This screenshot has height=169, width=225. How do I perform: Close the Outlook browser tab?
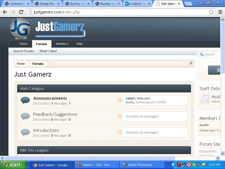coord(149,4)
